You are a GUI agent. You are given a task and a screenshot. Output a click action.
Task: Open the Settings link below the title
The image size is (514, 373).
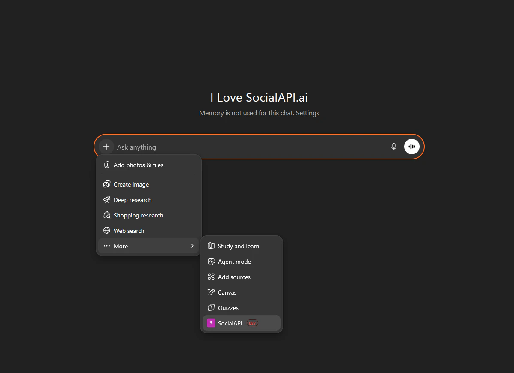tap(307, 113)
